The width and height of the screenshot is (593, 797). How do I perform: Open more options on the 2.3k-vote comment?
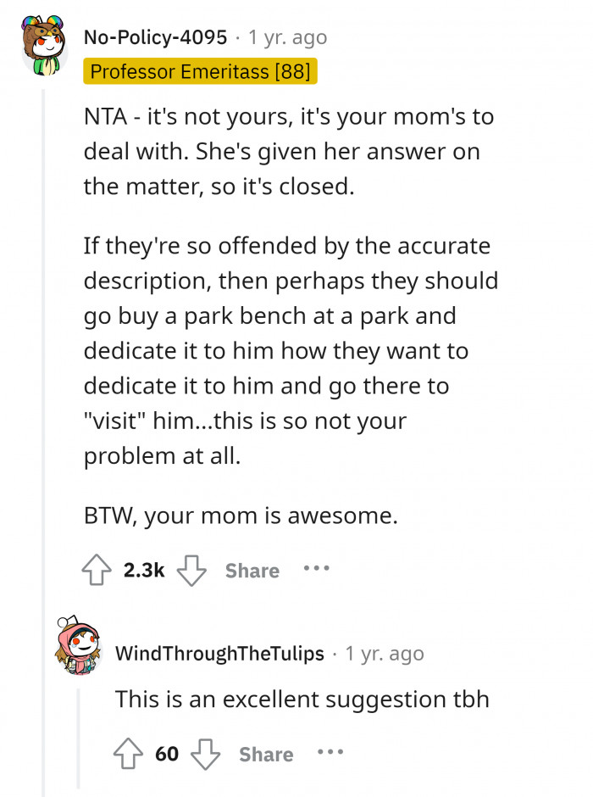click(317, 569)
